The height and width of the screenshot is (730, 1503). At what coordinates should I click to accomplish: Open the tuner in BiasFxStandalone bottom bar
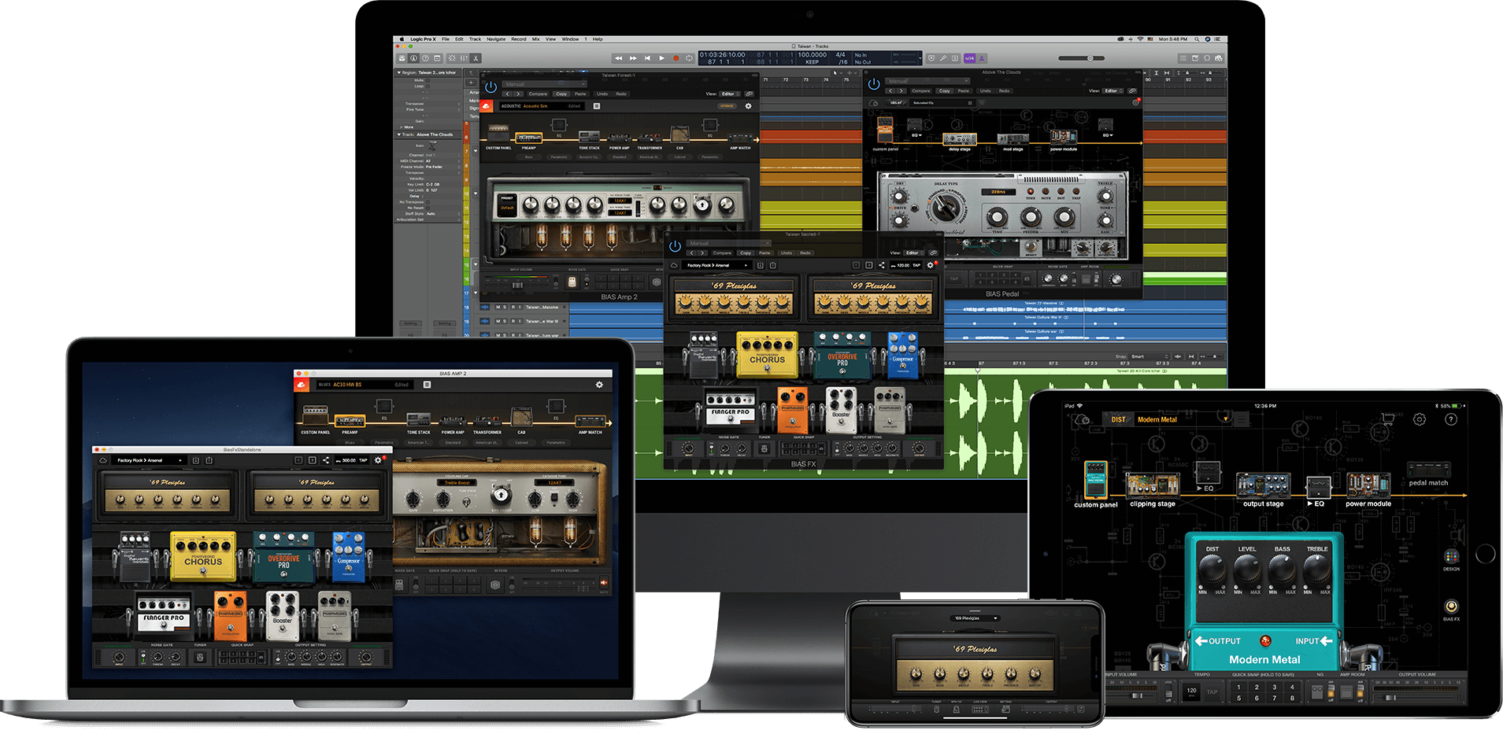(x=200, y=657)
